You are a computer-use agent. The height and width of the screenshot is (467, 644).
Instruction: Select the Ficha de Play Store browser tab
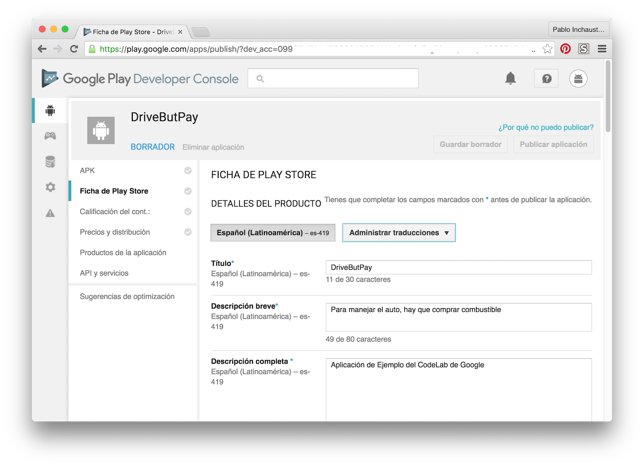133,32
